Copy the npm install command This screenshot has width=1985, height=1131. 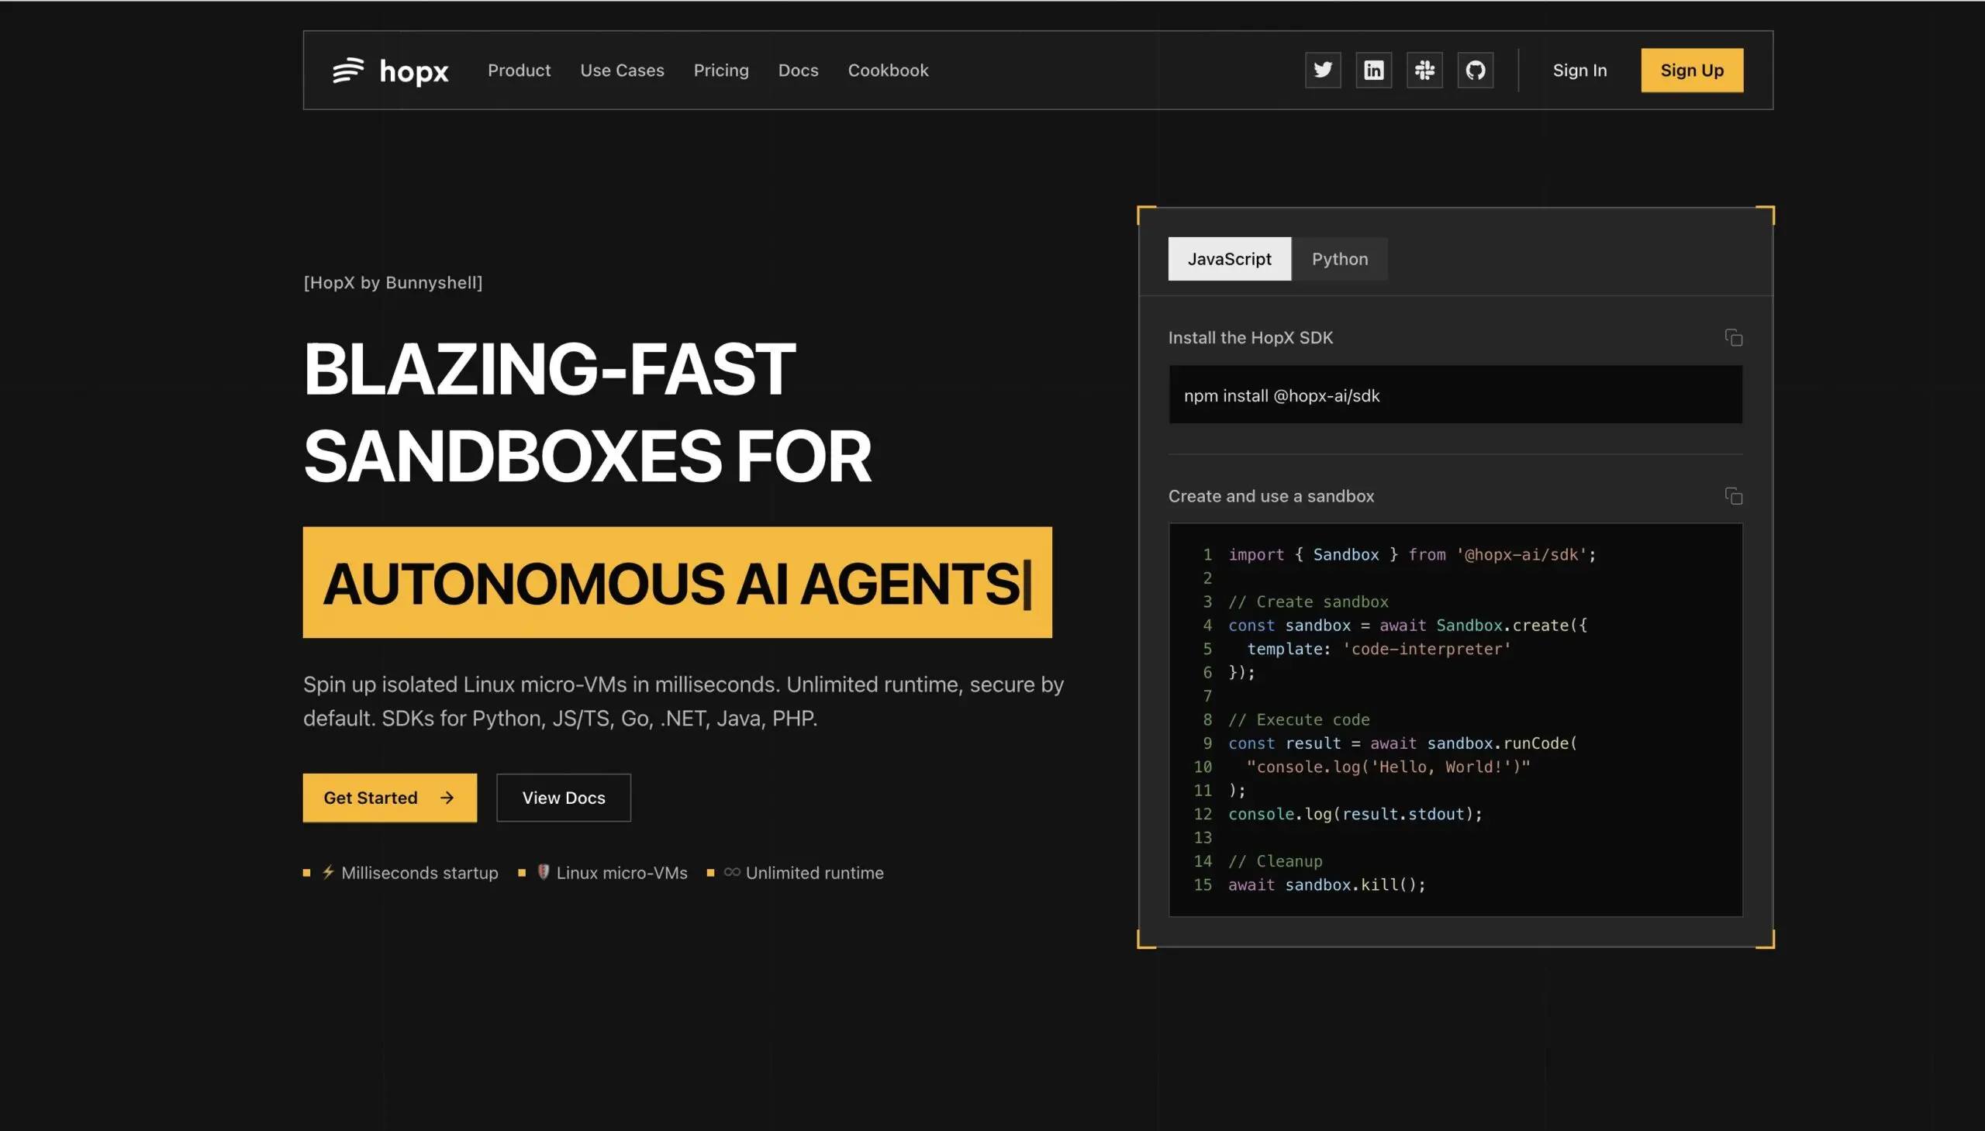[1735, 338]
